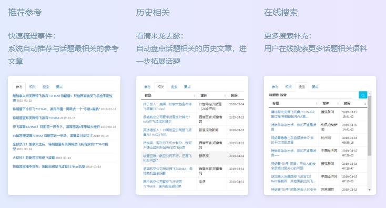Click the 标题 column sort icon in 历史相关 table
The width and height of the screenshot is (386, 208).
tap(195, 96)
